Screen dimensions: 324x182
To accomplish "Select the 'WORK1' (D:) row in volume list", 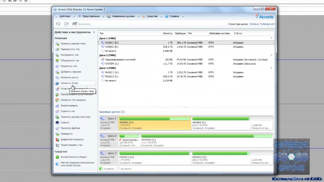I will tap(186, 43).
